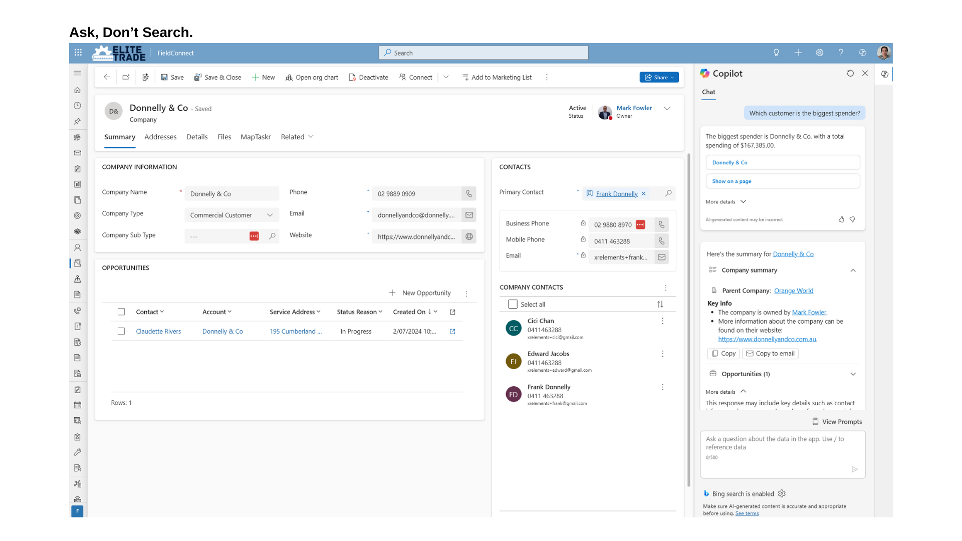Click Deactivate in the command bar

(368, 77)
